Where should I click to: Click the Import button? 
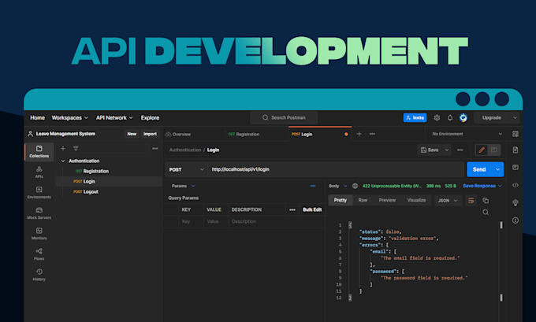tap(150, 134)
